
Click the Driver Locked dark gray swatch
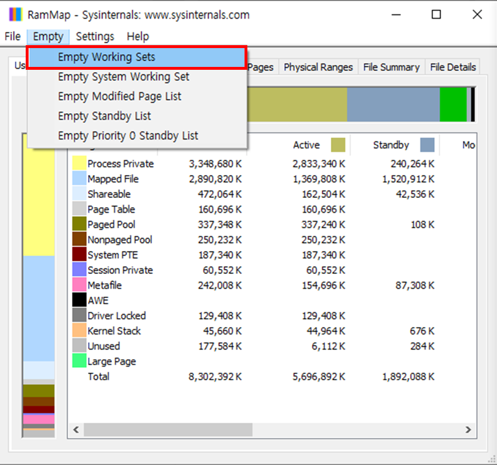pos(79,316)
